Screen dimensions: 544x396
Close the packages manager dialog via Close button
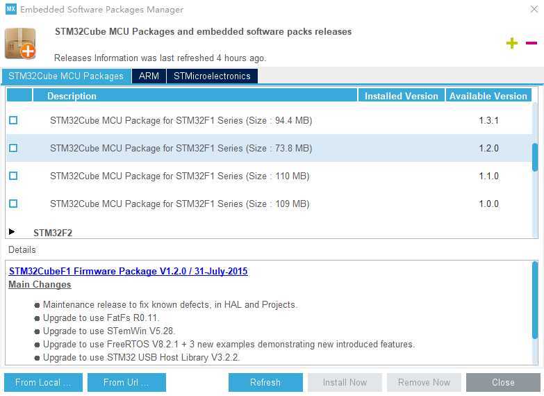(503, 382)
